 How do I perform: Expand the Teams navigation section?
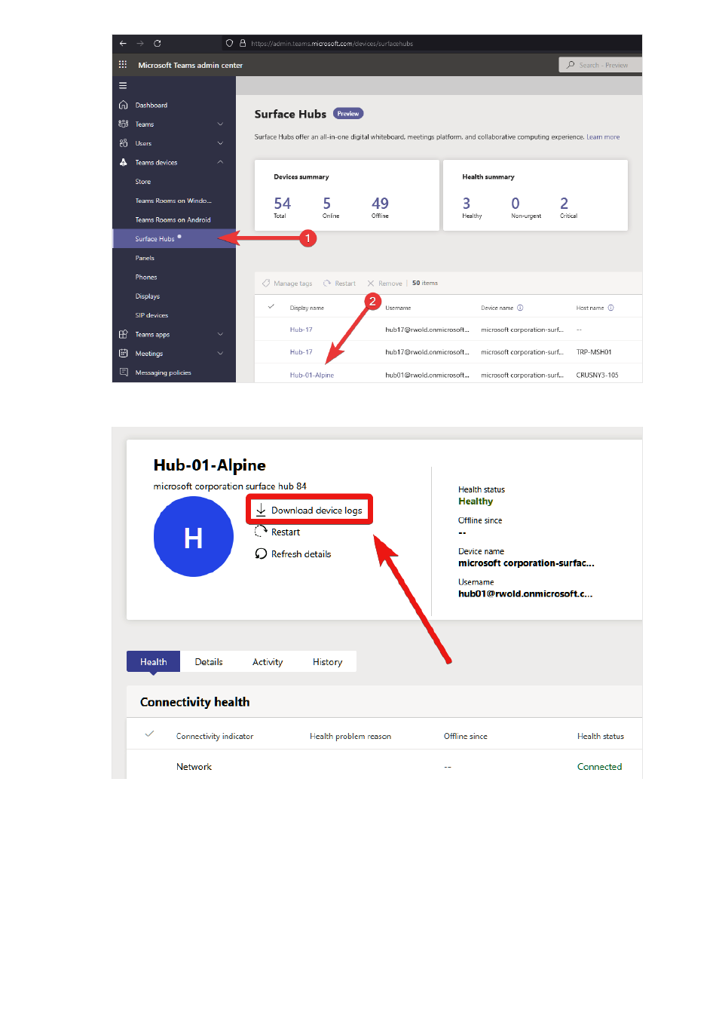(220, 124)
